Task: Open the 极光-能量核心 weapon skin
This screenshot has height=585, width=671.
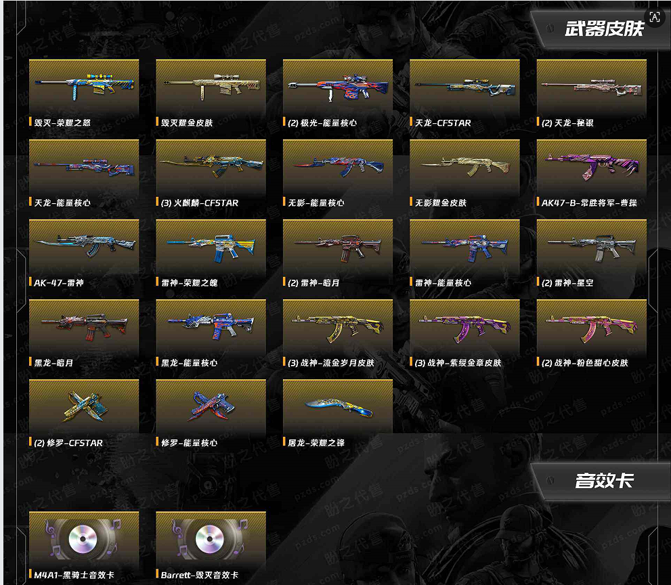Action: pos(338,87)
